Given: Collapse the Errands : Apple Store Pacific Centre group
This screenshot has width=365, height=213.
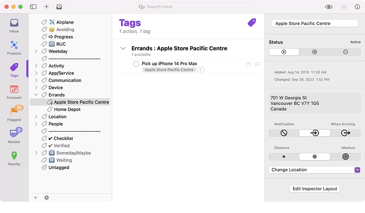Looking at the screenshot, I should pyautogui.click(x=123, y=48).
